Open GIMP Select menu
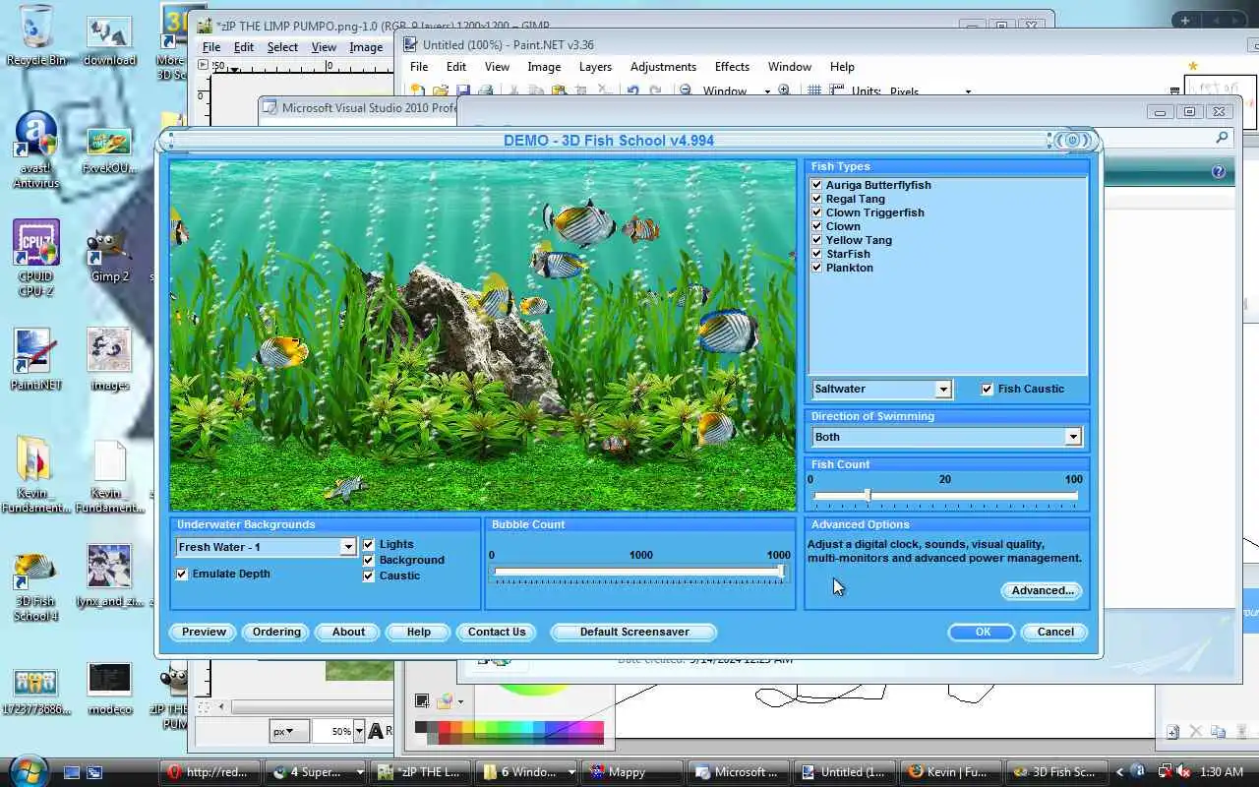Image resolution: width=1259 pixels, height=787 pixels. pos(282,47)
